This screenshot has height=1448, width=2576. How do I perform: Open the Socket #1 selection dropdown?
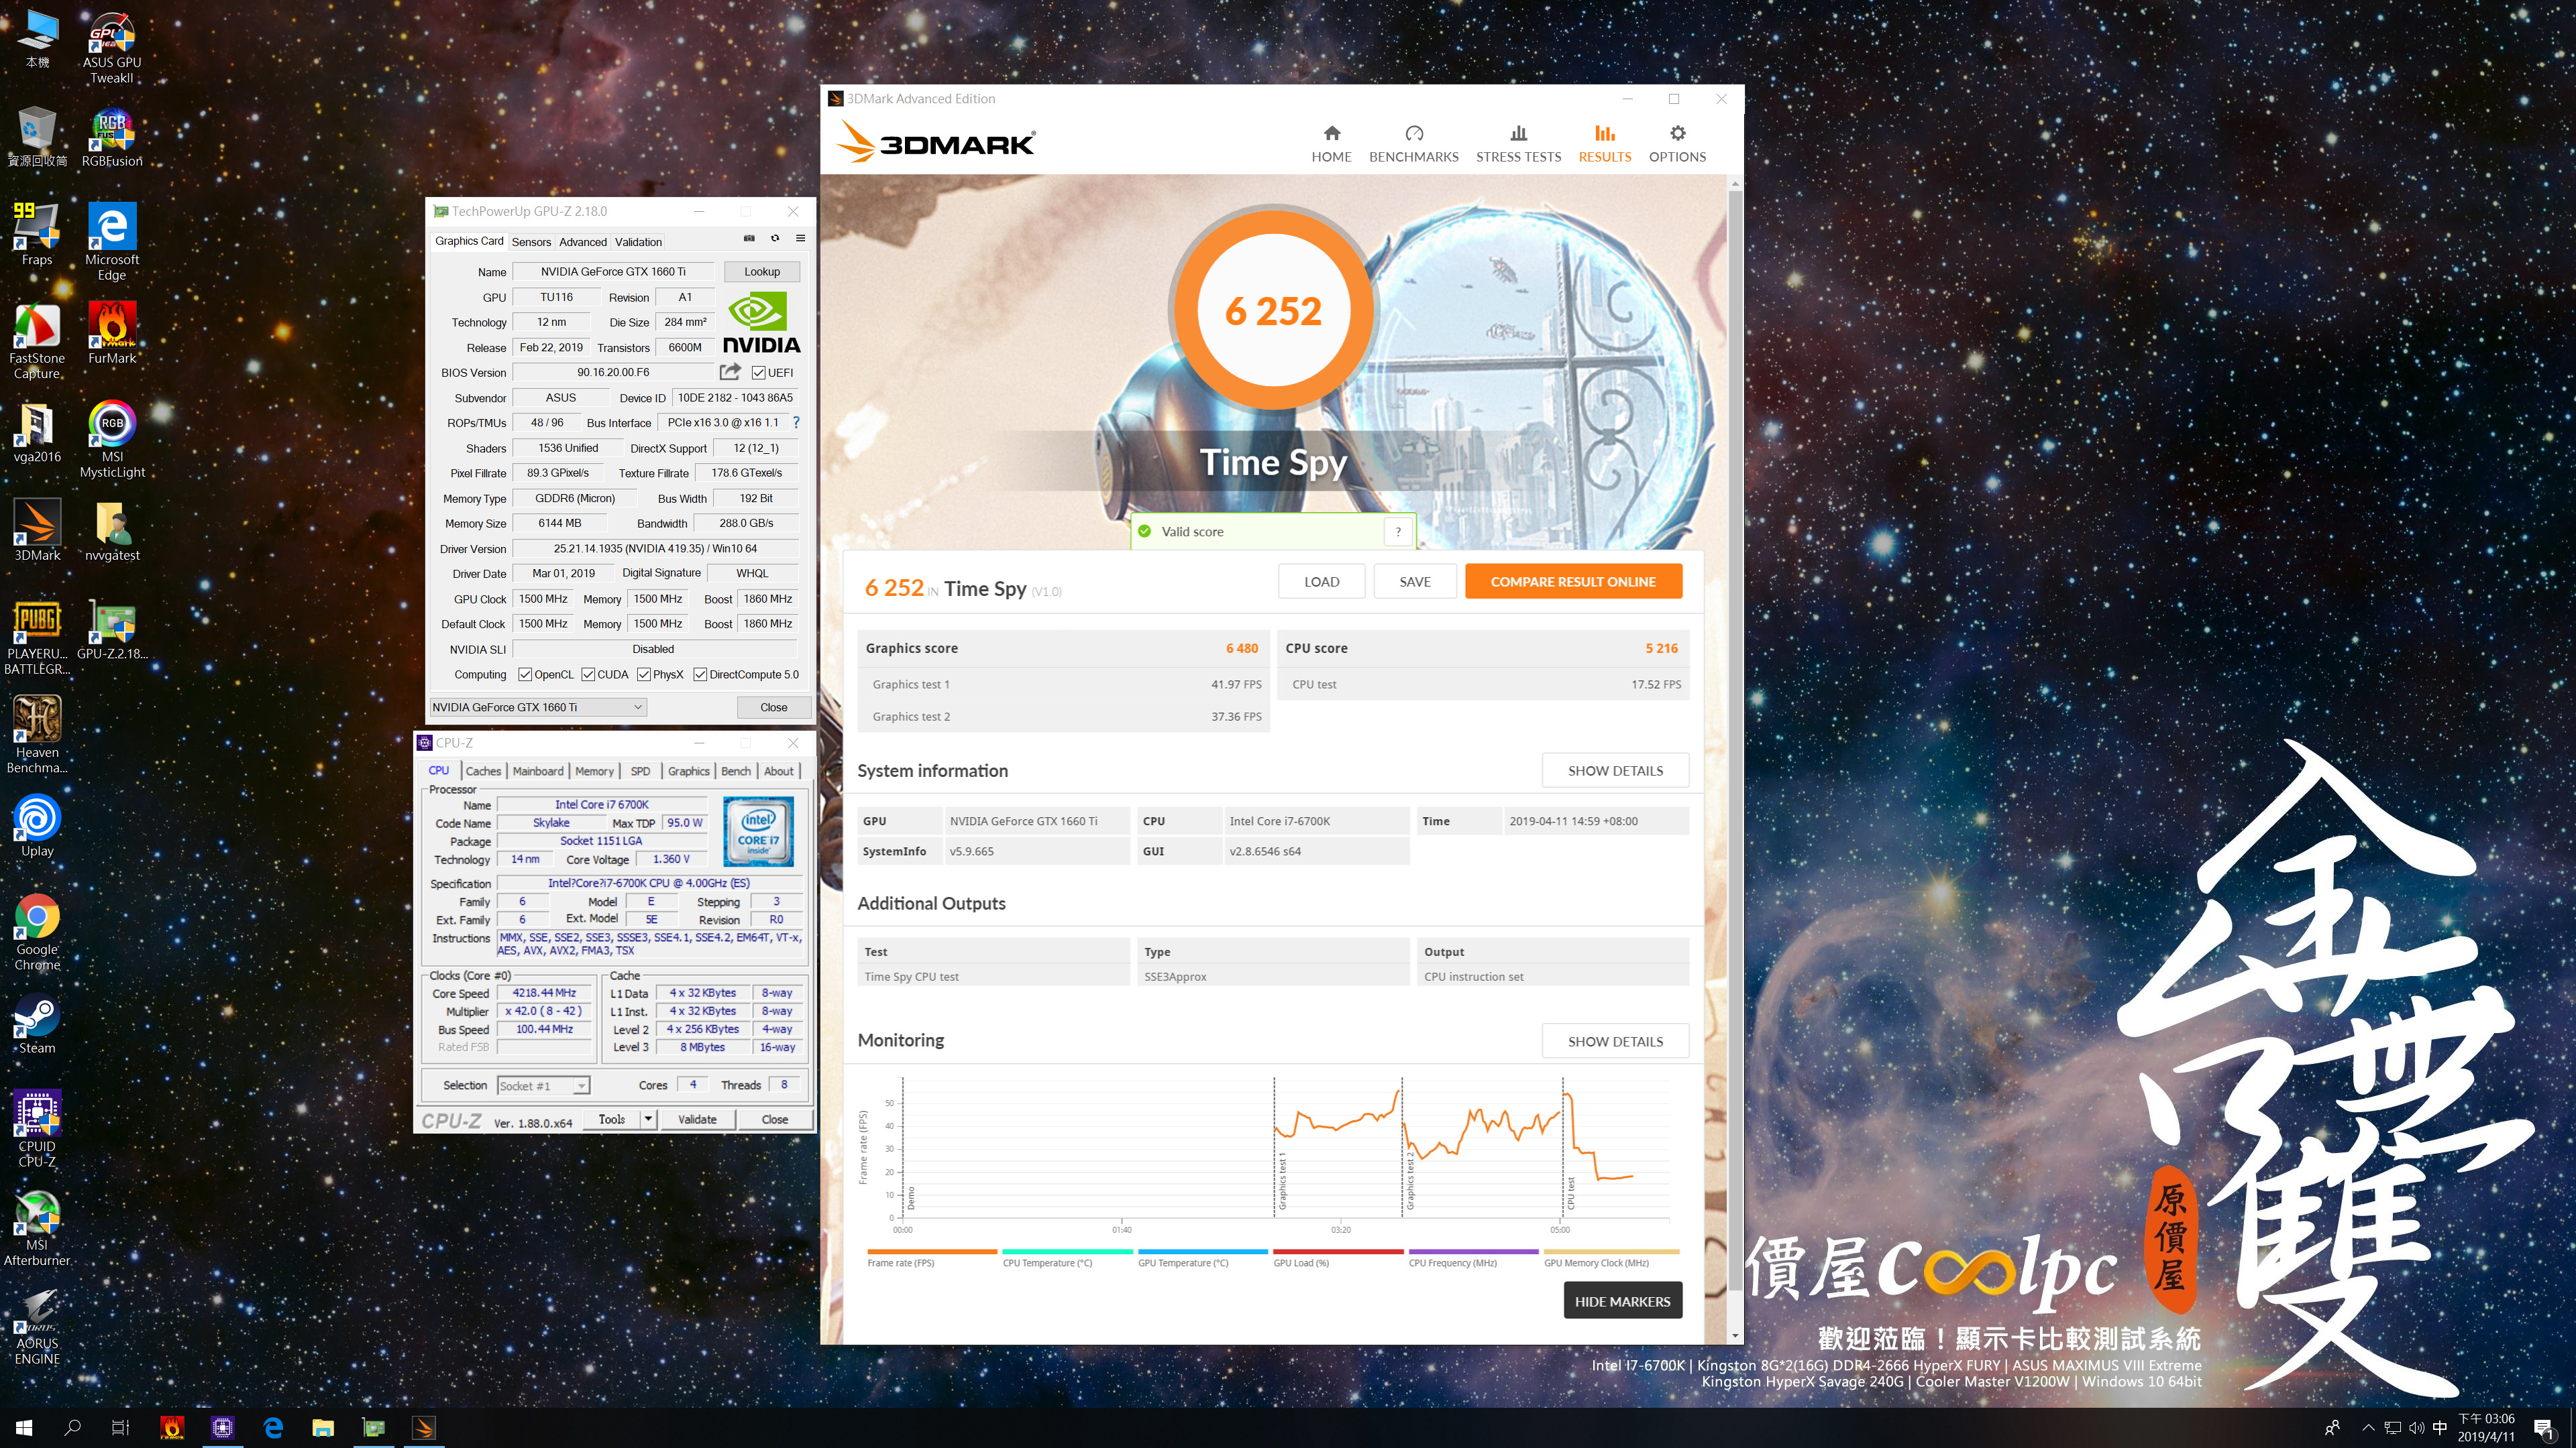click(544, 1085)
